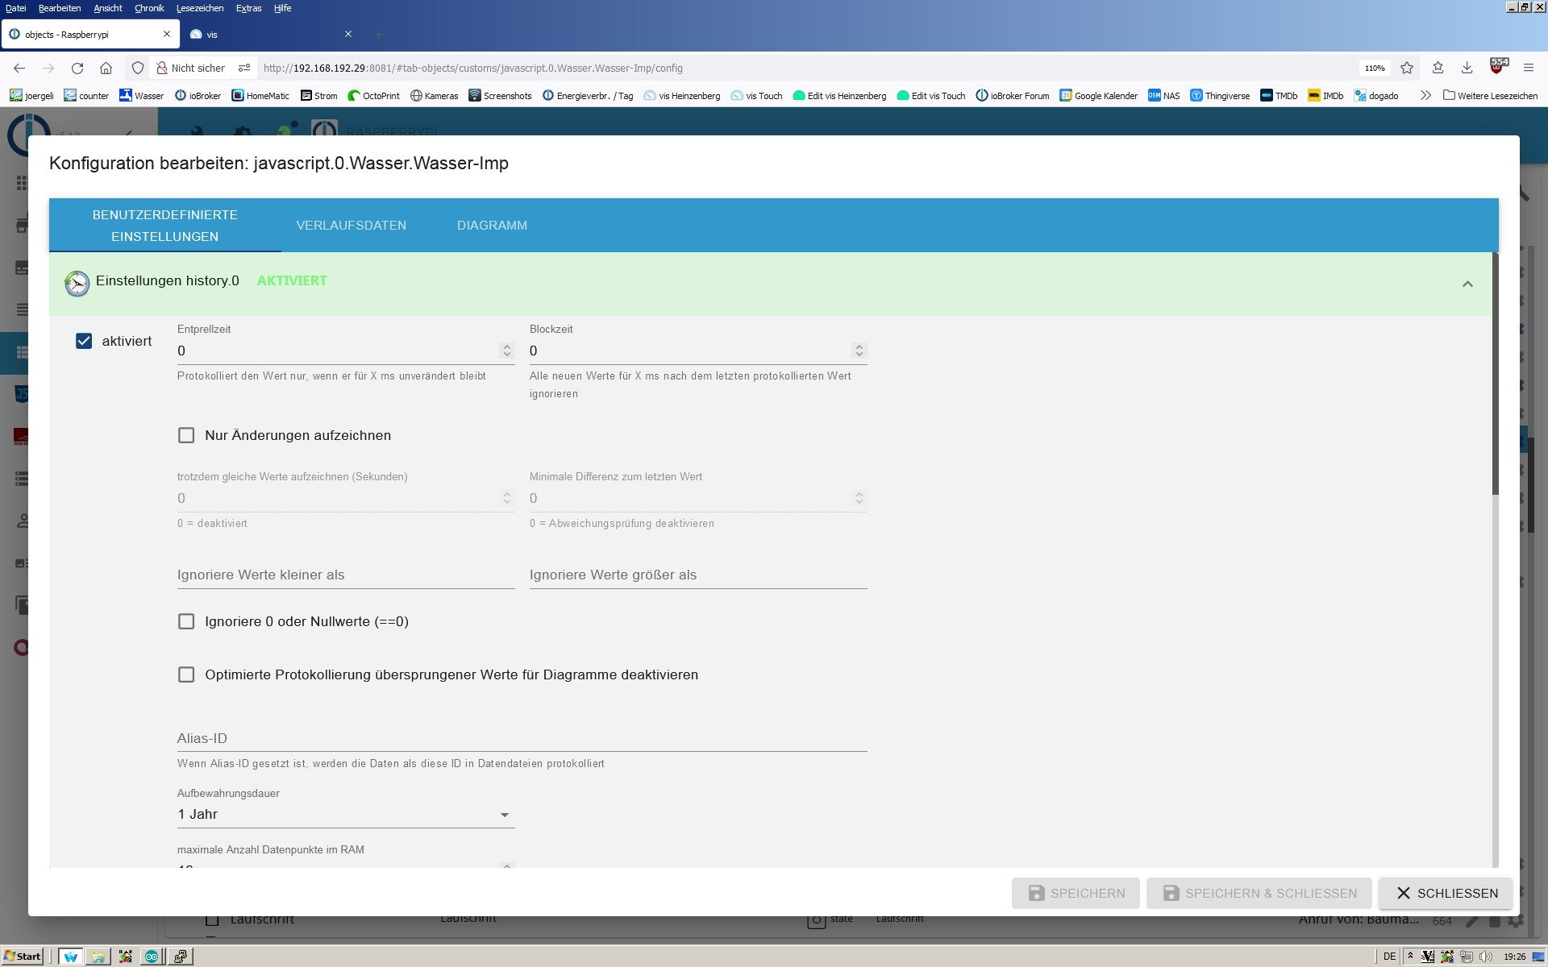
Task: Show more bookmarks chevron
Action: (x=1425, y=96)
